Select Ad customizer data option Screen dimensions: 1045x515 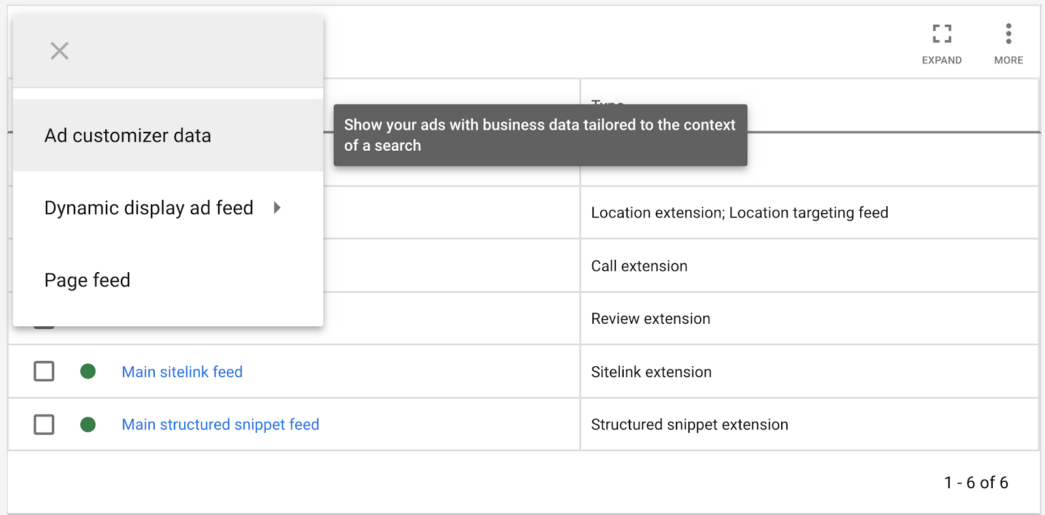click(x=128, y=136)
